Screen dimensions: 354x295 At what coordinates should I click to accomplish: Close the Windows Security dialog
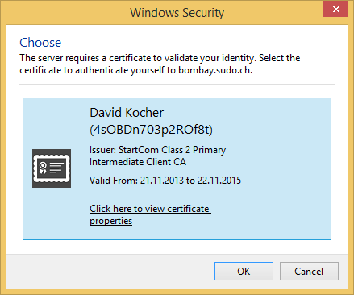tap(335, 10)
